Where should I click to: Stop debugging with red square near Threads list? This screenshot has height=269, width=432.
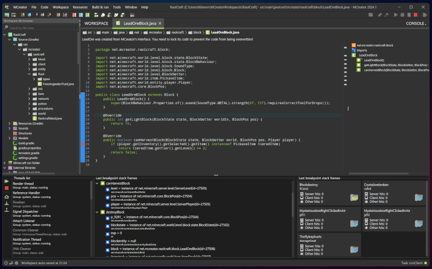(6, 188)
